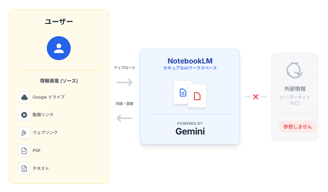Click the 外部情報 heading
The width and height of the screenshot is (328, 192).
point(295,89)
